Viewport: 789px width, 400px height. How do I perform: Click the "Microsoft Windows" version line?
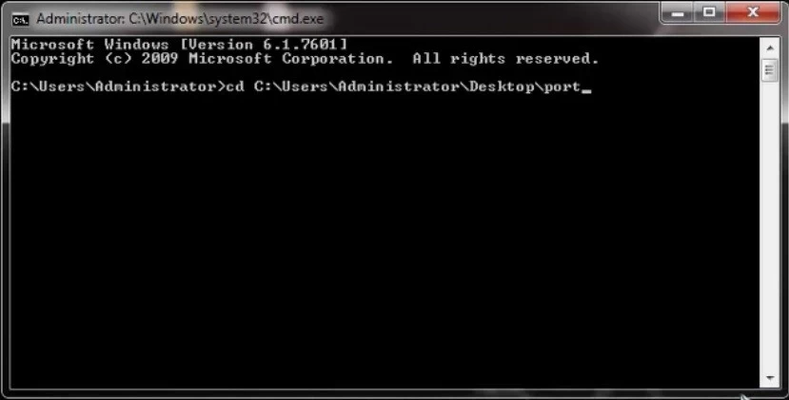point(179,45)
